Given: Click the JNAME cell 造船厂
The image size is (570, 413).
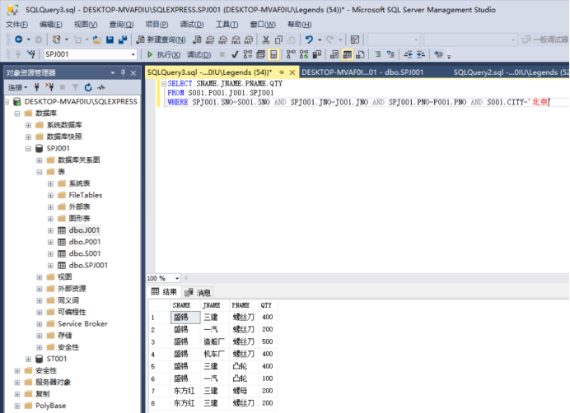Looking at the screenshot, I should pos(214,341).
